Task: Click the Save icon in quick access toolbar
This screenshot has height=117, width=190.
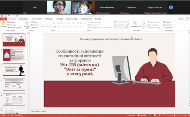Action: (x=5, y=16)
